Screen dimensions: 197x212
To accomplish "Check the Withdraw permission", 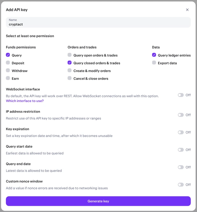I will (x=8, y=70).
